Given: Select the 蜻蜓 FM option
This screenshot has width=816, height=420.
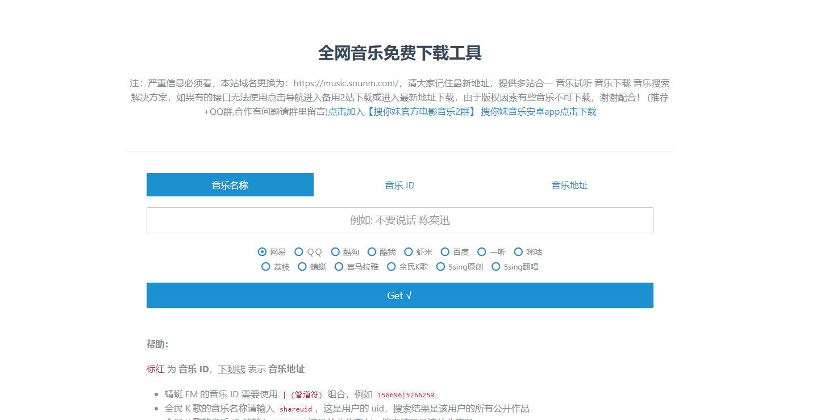Looking at the screenshot, I should (x=302, y=266).
